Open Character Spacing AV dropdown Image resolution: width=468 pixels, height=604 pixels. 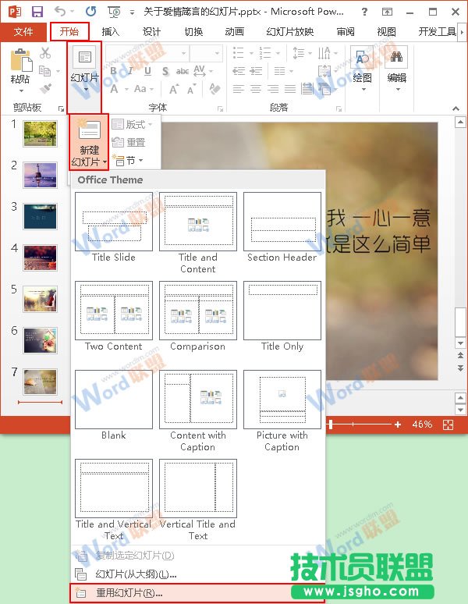click(x=203, y=71)
